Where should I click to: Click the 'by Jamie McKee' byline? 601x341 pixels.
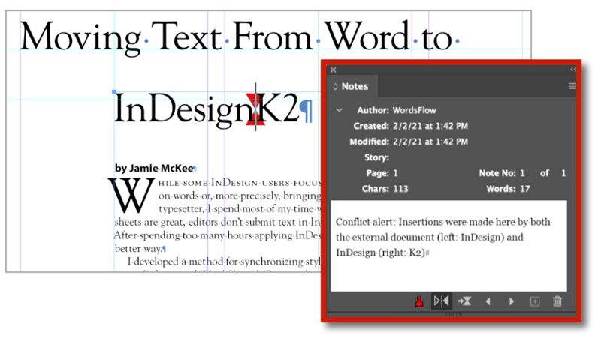154,168
